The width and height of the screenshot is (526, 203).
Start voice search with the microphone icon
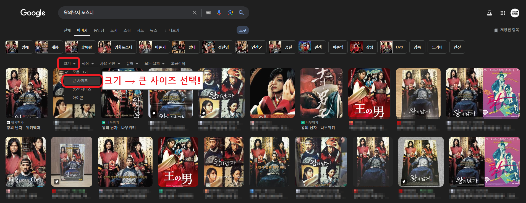(219, 13)
